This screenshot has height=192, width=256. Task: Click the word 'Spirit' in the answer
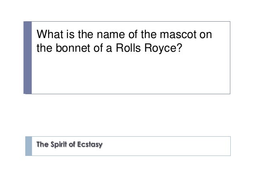tap(59, 145)
